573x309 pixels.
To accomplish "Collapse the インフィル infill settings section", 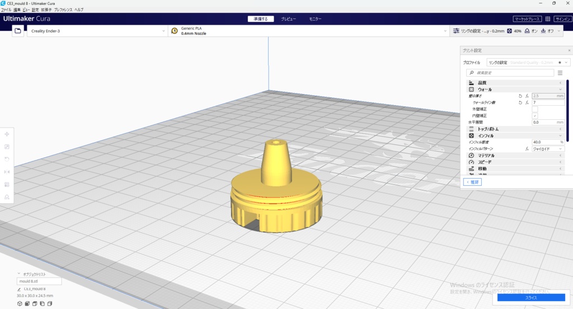I will click(515, 135).
